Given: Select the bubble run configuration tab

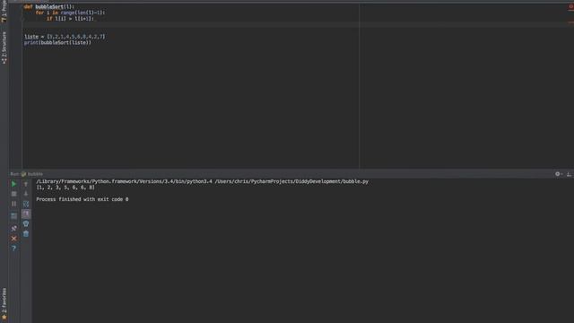Looking at the screenshot, I should pos(32,174).
